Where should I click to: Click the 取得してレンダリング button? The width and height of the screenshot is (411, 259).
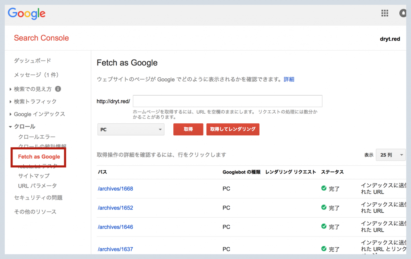click(x=233, y=129)
